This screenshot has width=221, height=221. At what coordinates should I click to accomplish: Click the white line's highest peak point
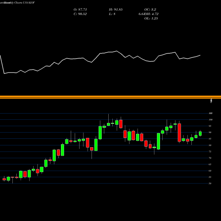(117, 51)
